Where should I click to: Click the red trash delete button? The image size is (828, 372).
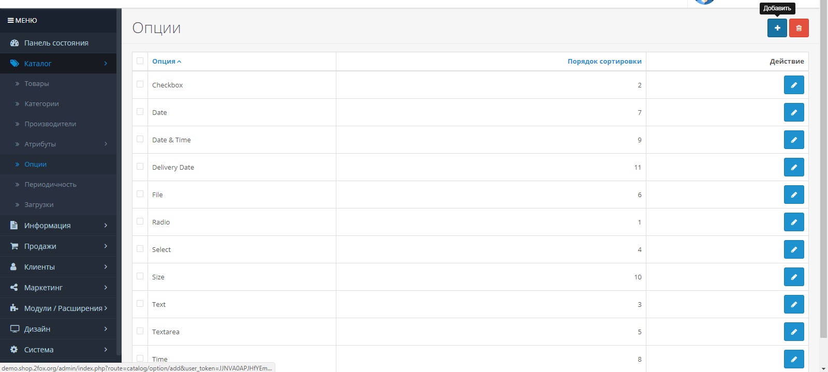point(799,28)
